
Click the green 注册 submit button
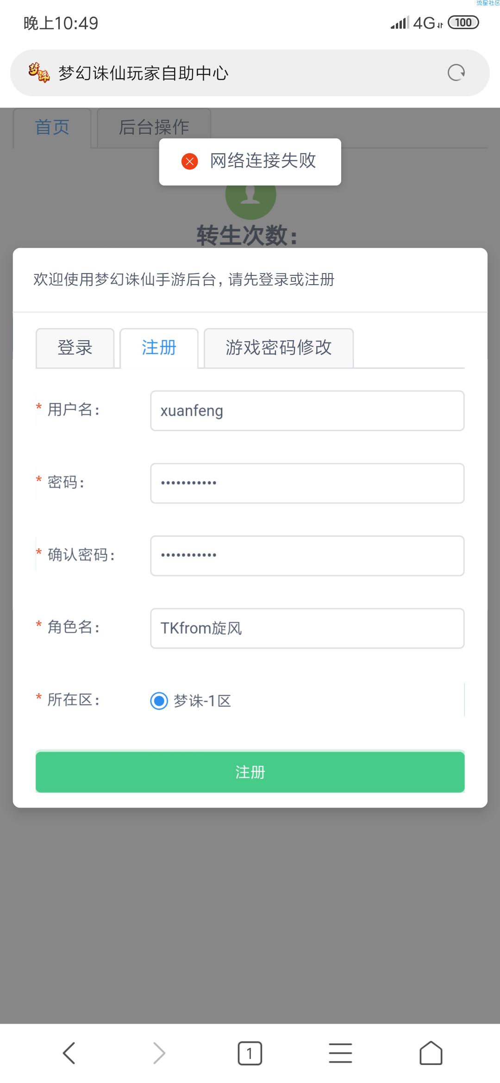(250, 772)
